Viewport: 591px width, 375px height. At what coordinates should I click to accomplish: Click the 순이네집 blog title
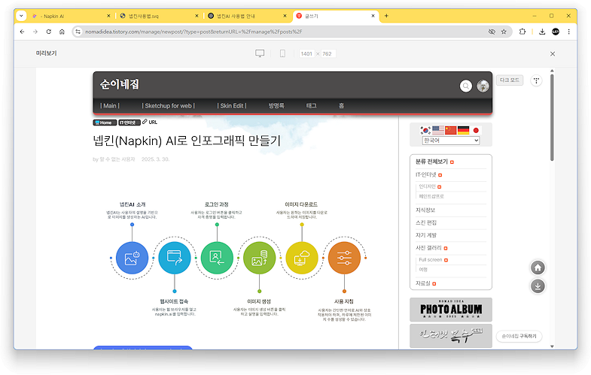point(120,84)
